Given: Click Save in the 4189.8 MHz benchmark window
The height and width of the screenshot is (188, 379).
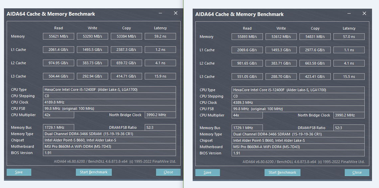Looking at the screenshot, I should 19,172.
